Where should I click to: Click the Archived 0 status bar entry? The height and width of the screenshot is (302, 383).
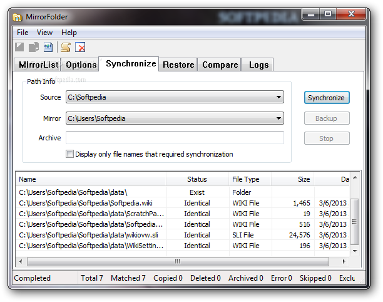(246, 278)
